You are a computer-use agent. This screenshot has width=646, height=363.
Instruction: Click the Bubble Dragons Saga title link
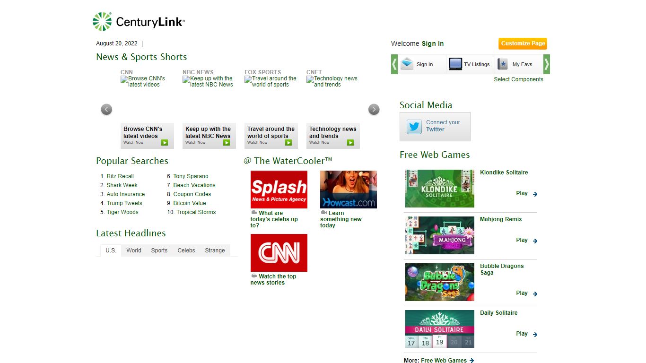(x=502, y=269)
